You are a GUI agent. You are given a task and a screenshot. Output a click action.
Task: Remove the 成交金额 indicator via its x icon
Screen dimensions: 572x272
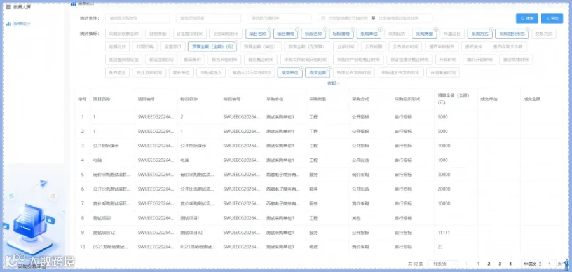pos(329,68)
